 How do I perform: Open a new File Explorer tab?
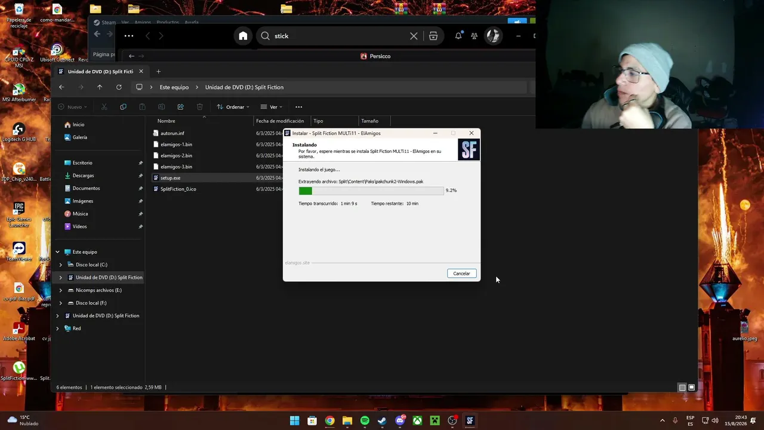158,72
